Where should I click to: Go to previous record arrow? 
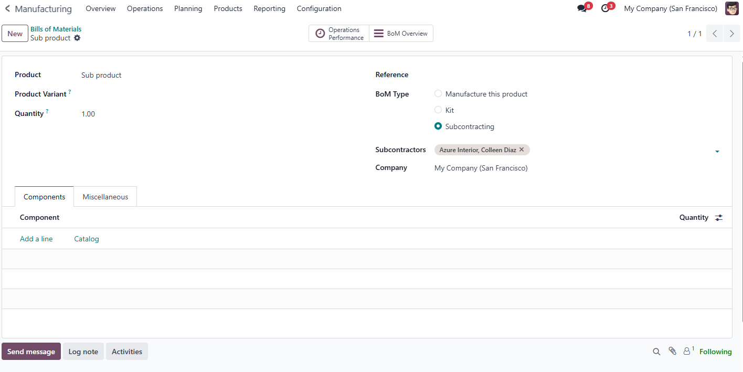(x=715, y=34)
